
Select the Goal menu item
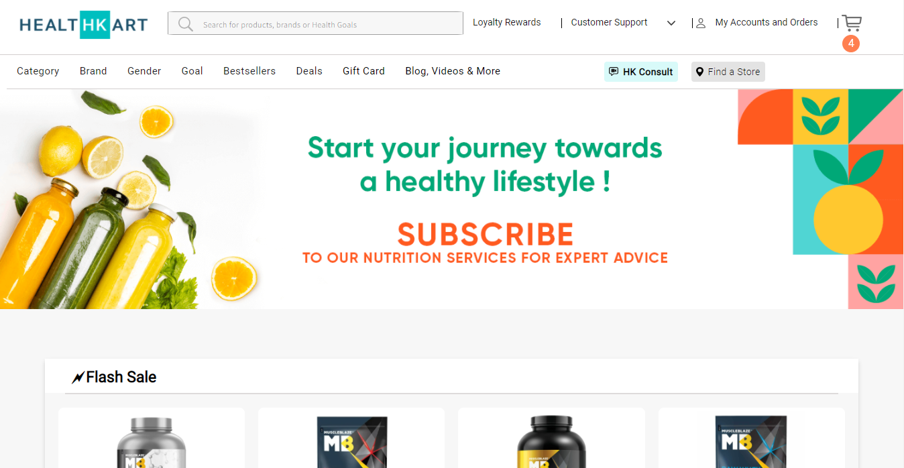coord(192,71)
